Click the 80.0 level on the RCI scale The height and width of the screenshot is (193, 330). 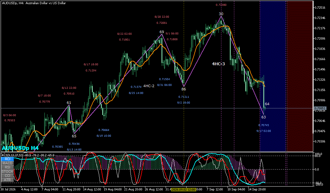(317, 156)
